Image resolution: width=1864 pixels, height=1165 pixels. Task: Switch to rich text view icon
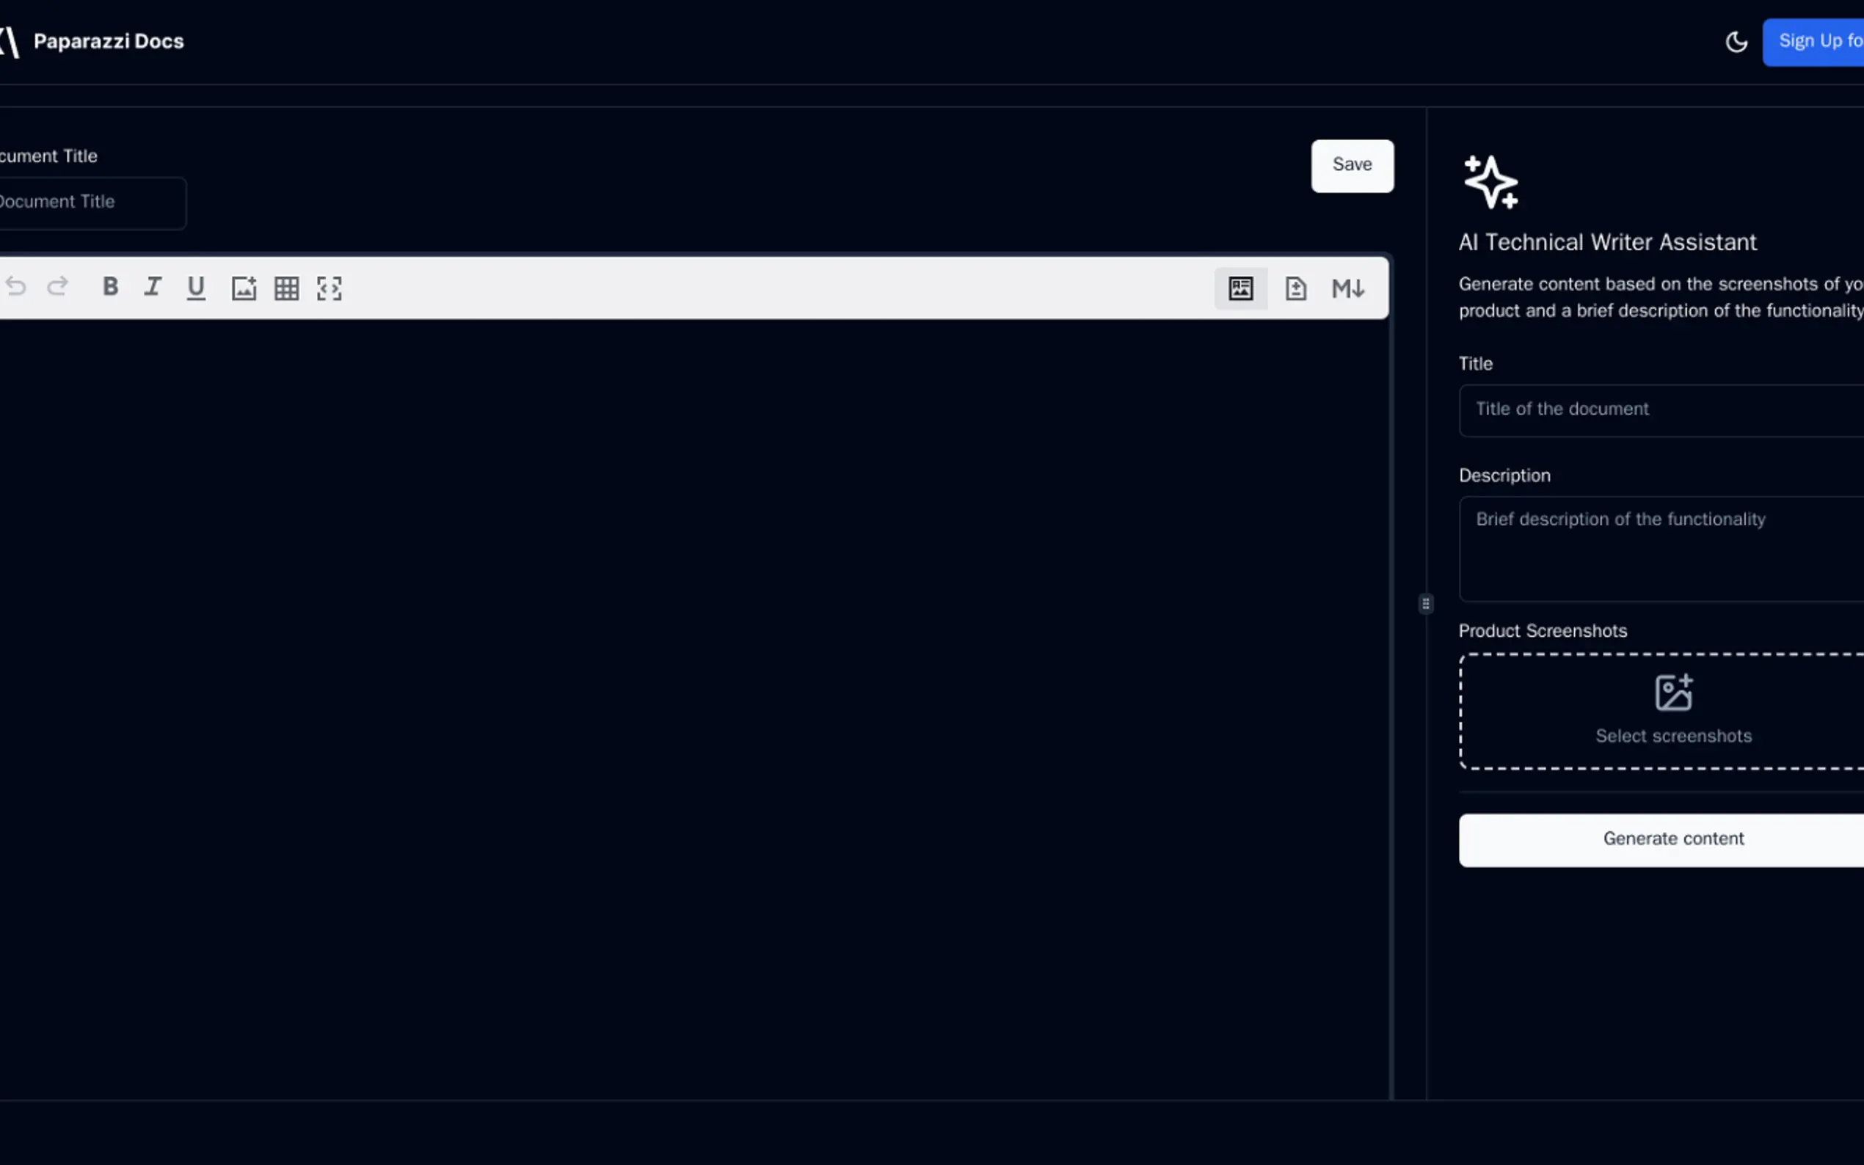1239,288
